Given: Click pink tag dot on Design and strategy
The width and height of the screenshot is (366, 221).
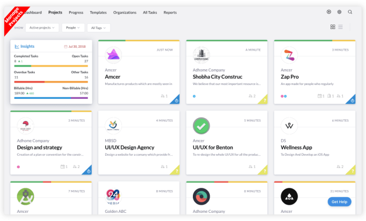Looking at the screenshot, I should tap(18, 167).
